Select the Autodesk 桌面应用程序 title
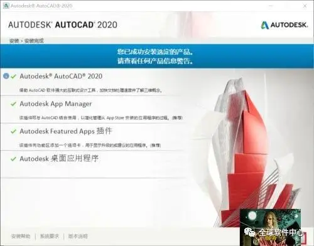 [x=59, y=159]
